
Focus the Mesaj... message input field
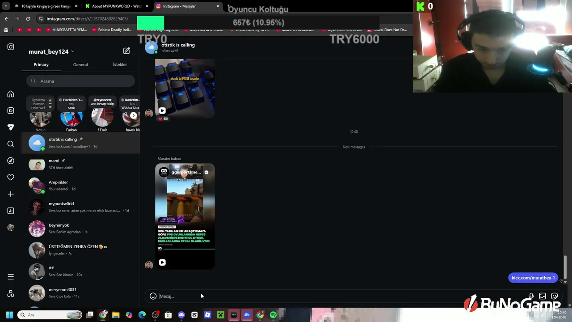[342, 296]
